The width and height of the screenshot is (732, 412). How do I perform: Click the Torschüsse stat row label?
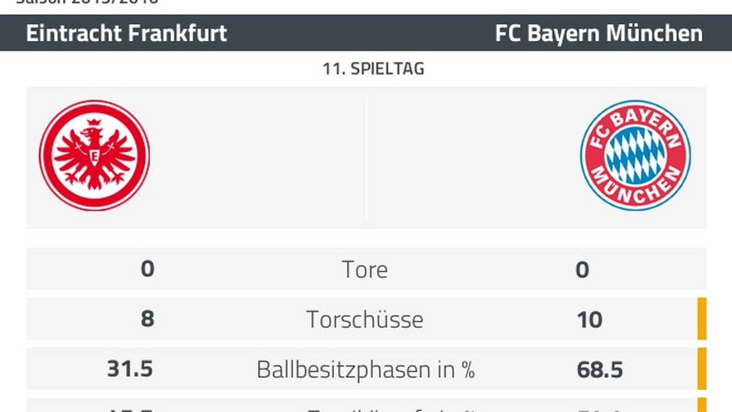(365, 319)
